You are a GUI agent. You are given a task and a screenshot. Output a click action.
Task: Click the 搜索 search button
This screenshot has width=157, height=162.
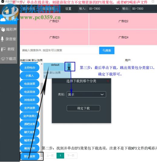(x=107, y=50)
